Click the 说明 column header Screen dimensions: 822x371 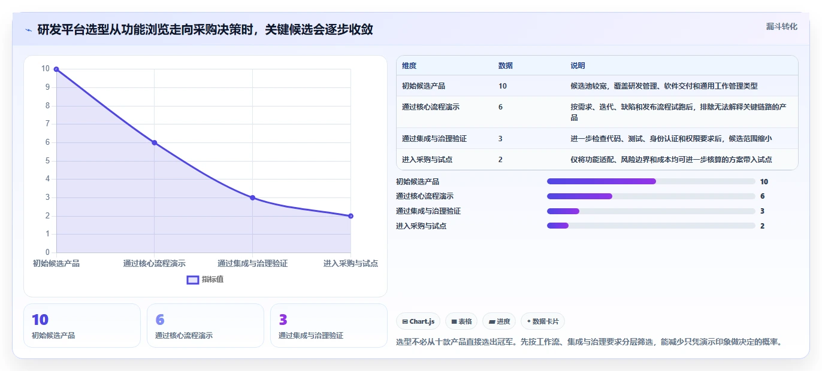tap(578, 66)
